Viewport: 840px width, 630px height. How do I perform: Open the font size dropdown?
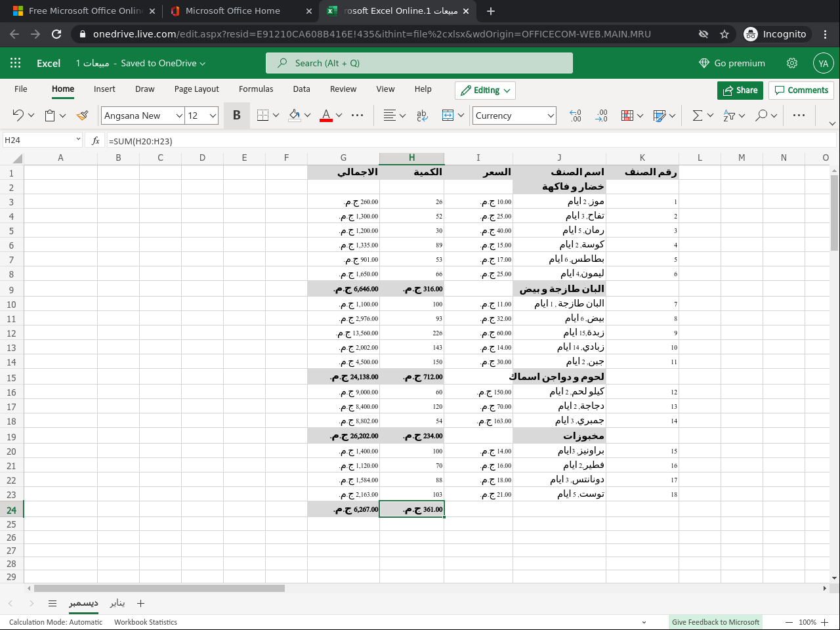213,115
